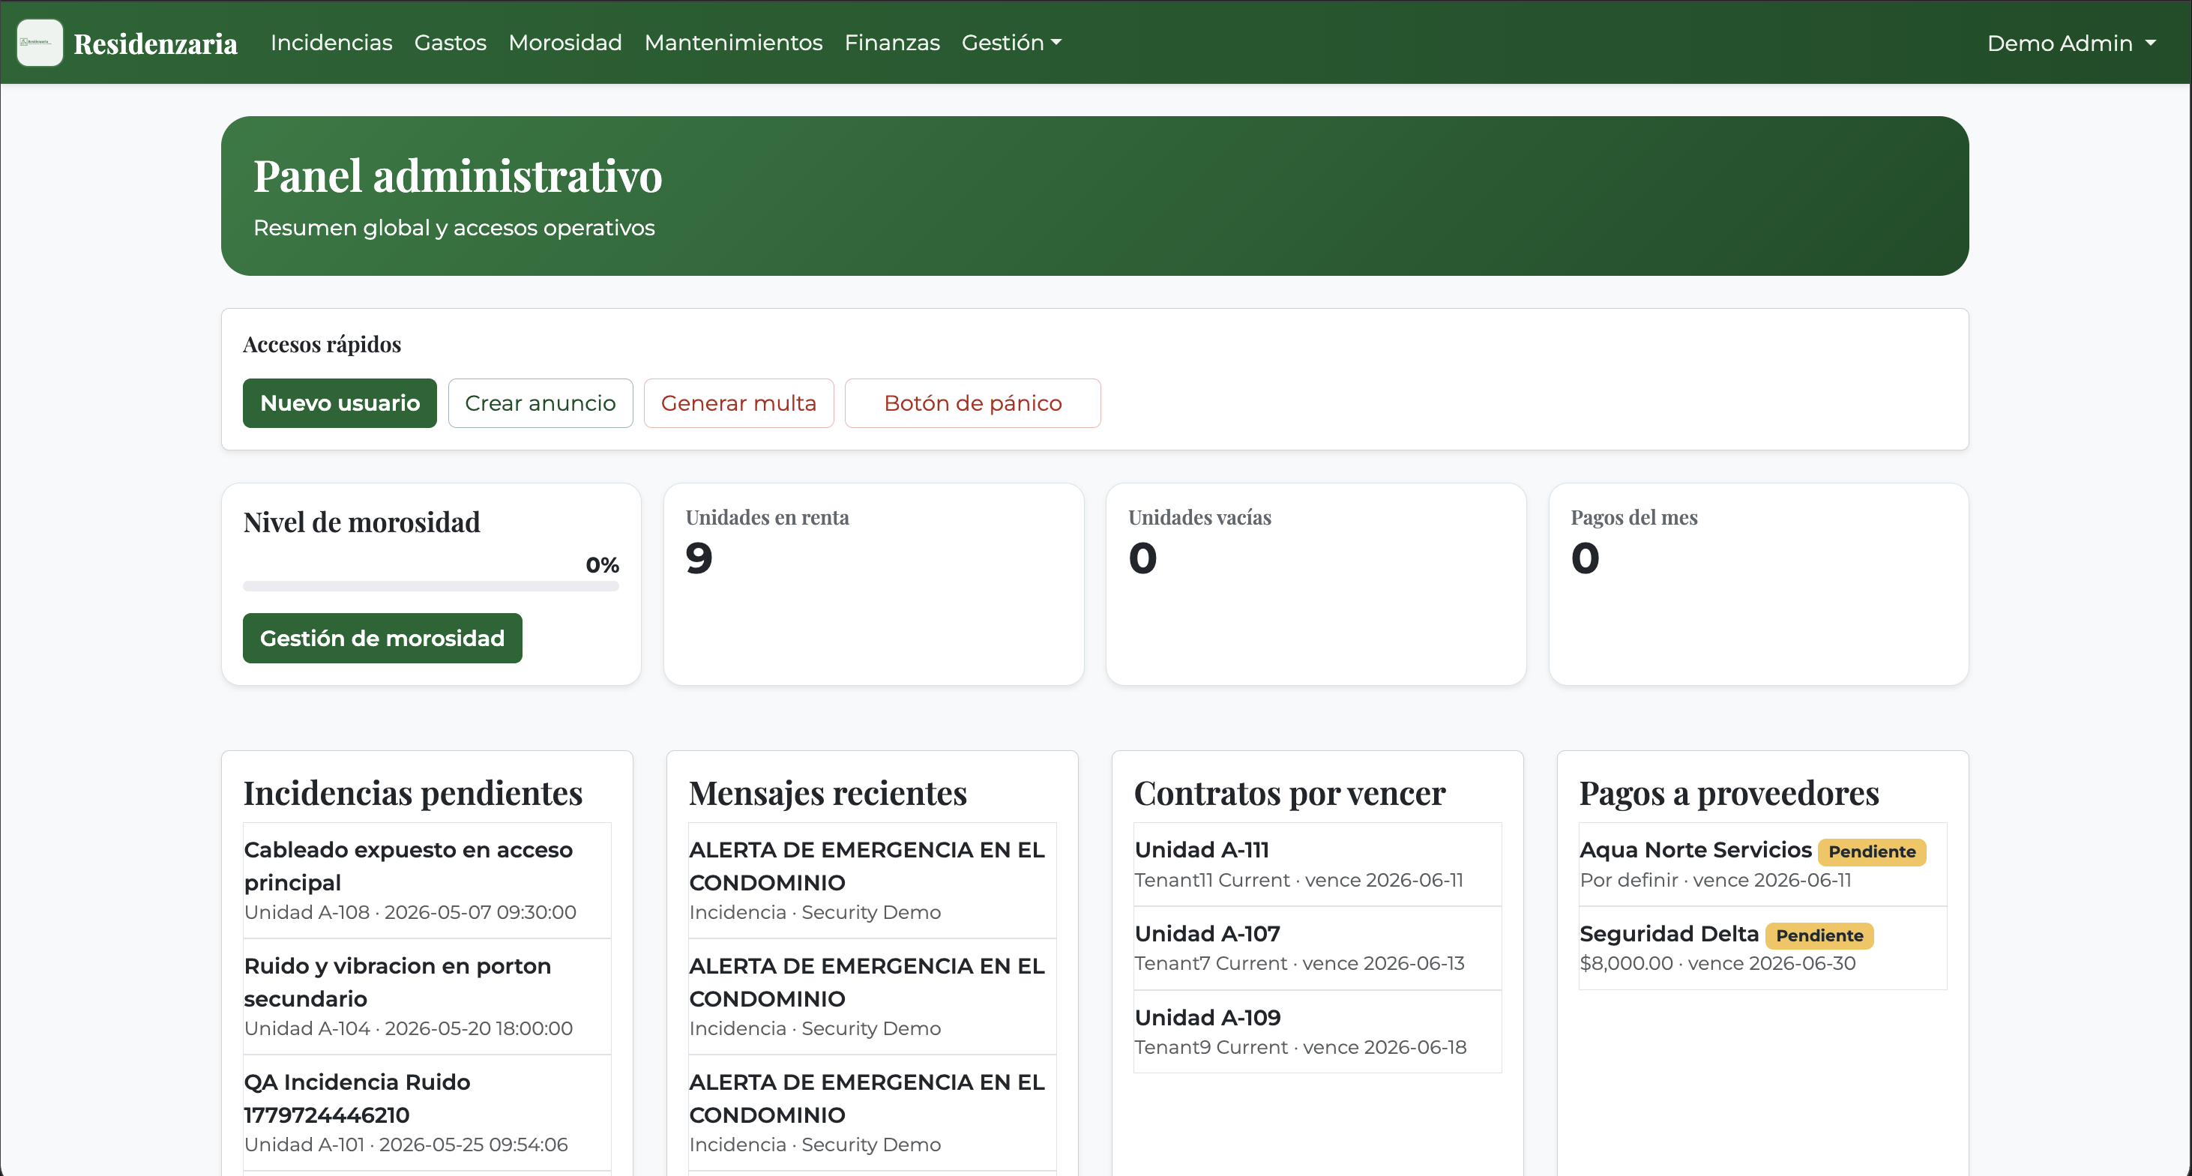Open the first ALERTA DE EMERGENCIA message
This screenshot has width=2192, height=1176.
click(x=872, y=881)
